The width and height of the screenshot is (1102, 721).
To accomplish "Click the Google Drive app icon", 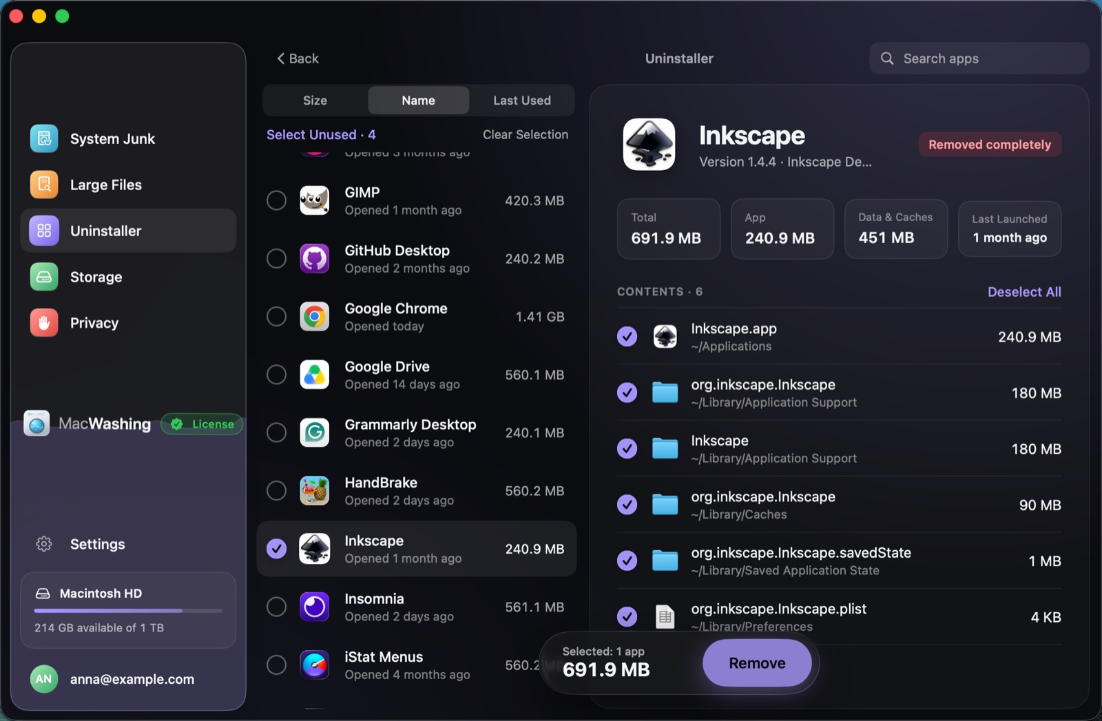I will tap(315, 375).
